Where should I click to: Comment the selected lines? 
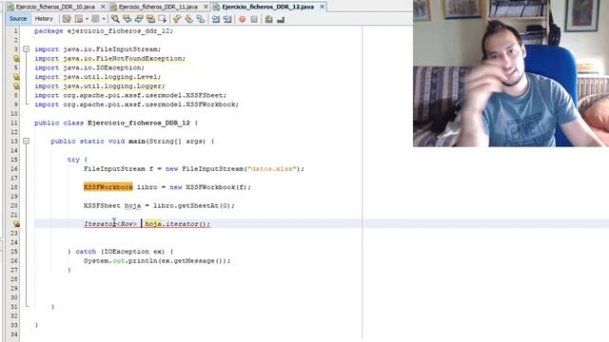coord(268,19)
